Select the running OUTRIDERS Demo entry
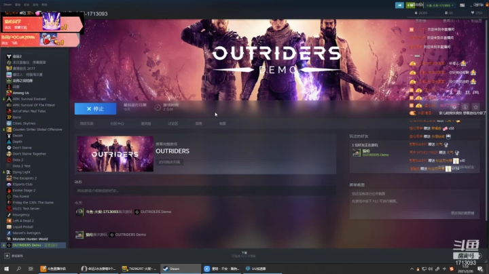Viewport: 489px width, 274px height. point(34,246)
